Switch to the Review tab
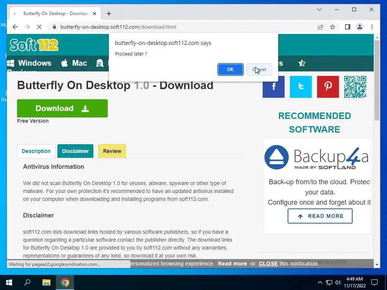Image resolution: width=387 pixels, height=290 pixels. (112, 151)
